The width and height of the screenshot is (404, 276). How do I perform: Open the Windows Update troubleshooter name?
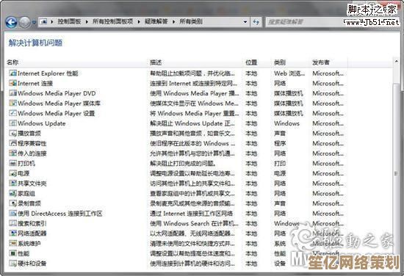[41, 123]
